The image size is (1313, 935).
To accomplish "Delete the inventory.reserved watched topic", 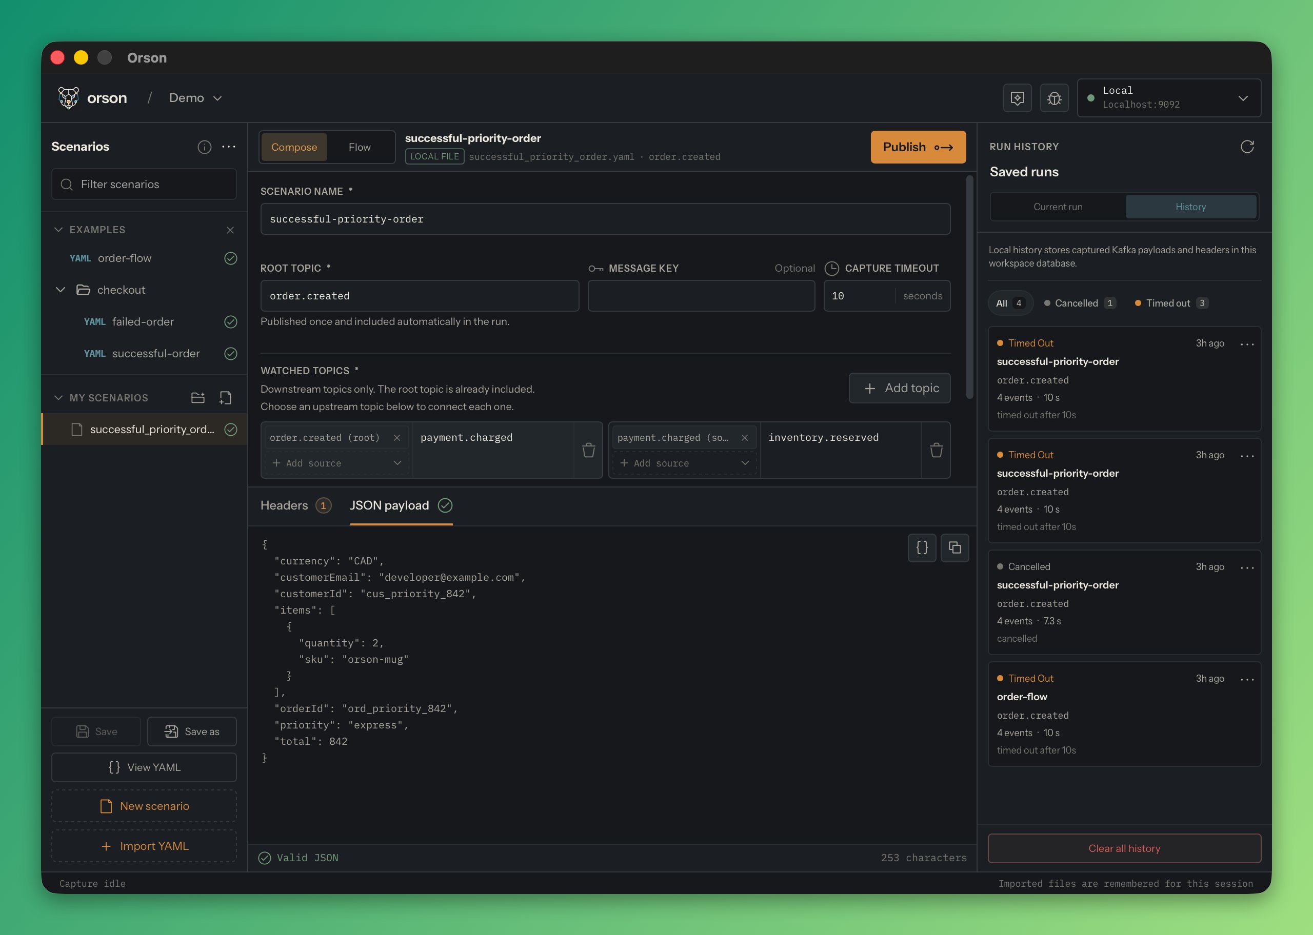I will [937, 450].
